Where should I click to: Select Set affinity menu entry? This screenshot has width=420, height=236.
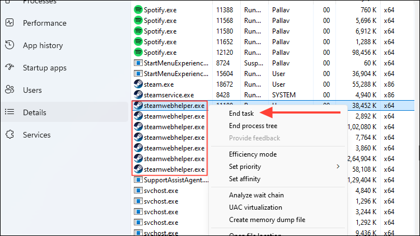pos(245,179)
